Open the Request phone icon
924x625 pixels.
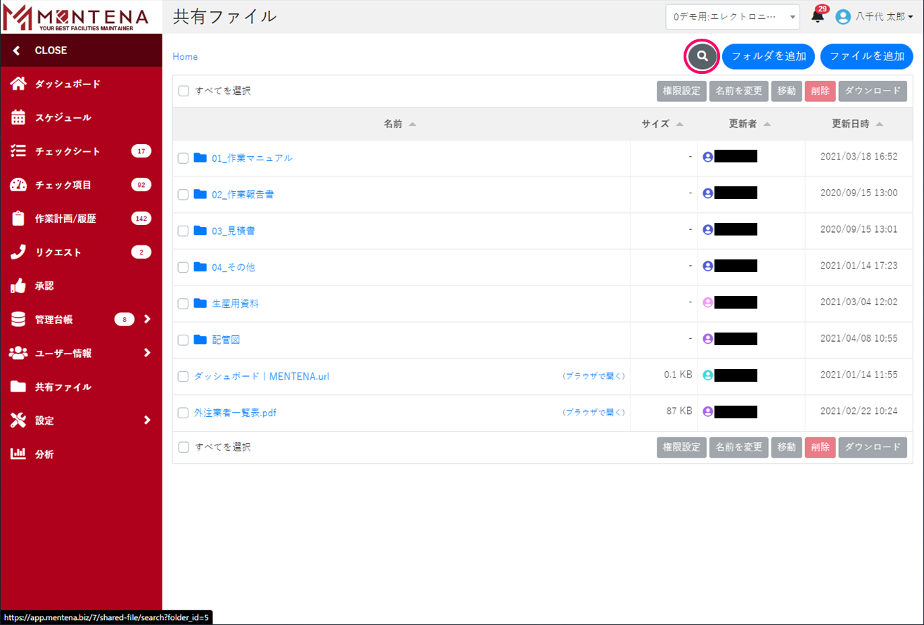[x=18, y=252]
